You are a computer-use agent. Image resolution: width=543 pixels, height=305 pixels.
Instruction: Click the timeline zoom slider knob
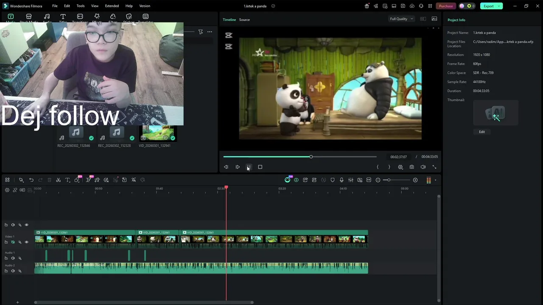tap(388, 180)
